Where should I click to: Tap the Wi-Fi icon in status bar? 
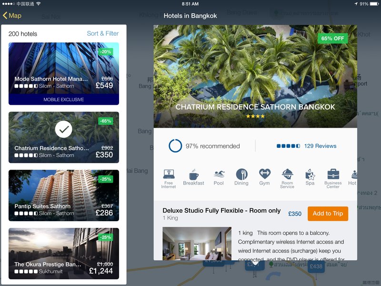38,4
